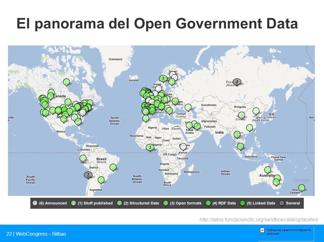Click the gray '2' marker over Russia
Image resolution: width=324 pixels, height=242 pixels.
237,82
